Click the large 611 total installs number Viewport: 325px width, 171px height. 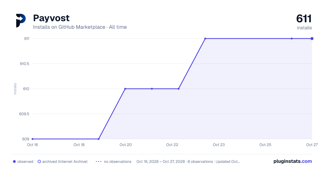click(304, 19)
